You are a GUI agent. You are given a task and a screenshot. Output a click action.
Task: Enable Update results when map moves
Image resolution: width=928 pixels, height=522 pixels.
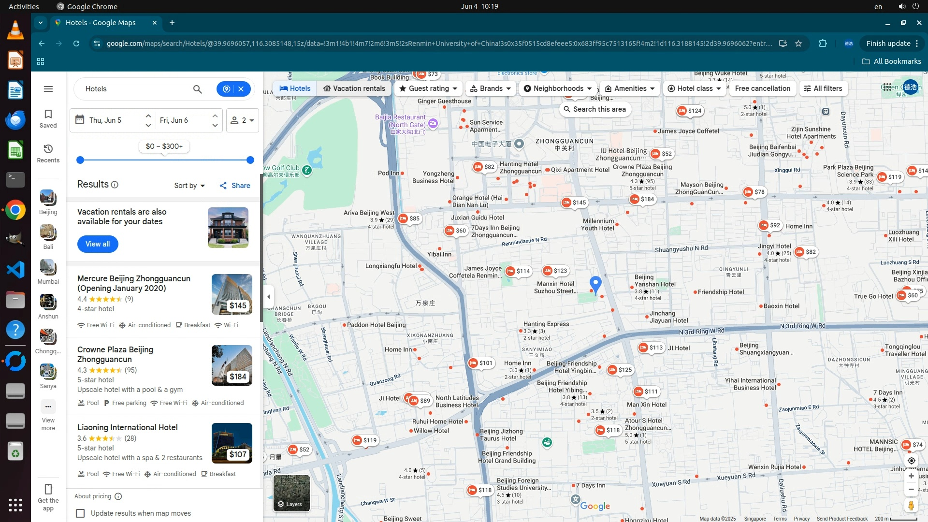[81, 513]
